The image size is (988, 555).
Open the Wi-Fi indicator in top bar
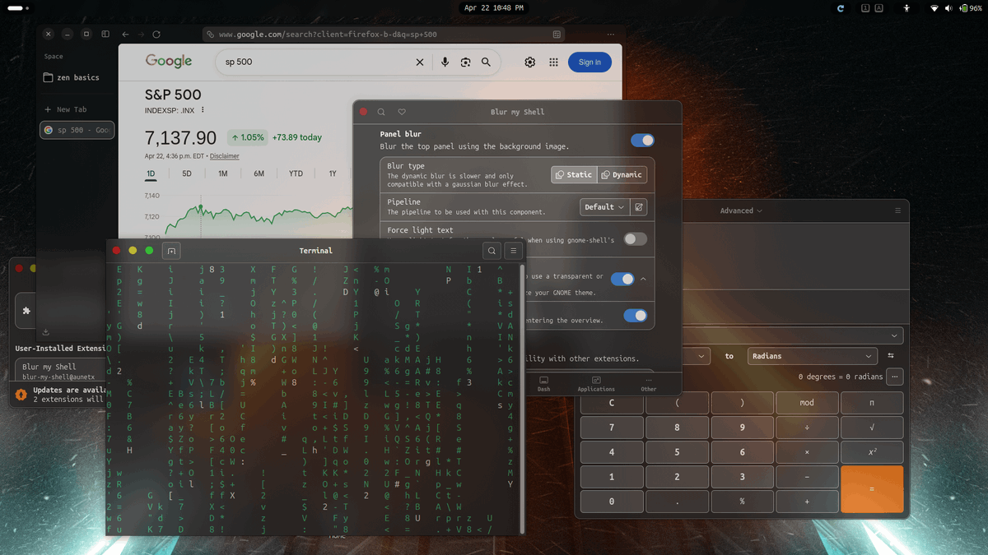pos(934,7)
